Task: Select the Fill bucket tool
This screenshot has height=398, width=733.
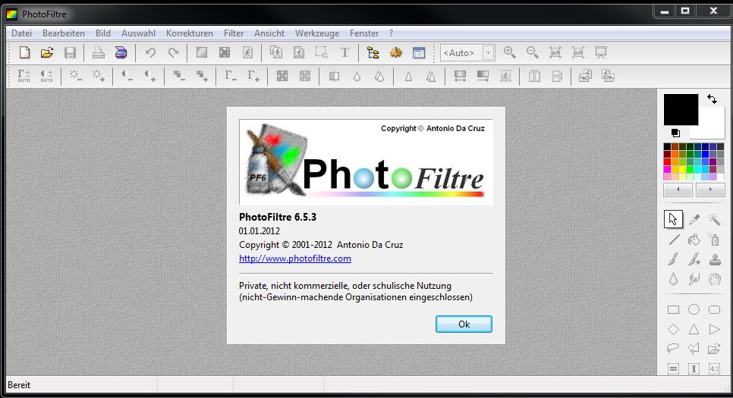Action: (x=694, y=240)
